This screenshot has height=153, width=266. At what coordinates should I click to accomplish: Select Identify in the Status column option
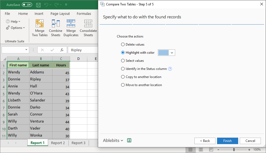point(144,69)
